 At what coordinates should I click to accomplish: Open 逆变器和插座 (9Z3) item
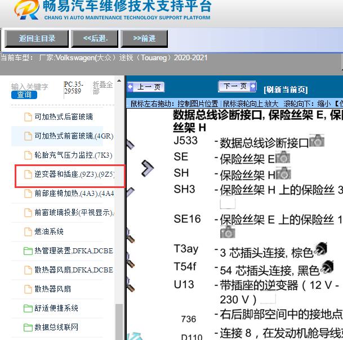(74, 175)
